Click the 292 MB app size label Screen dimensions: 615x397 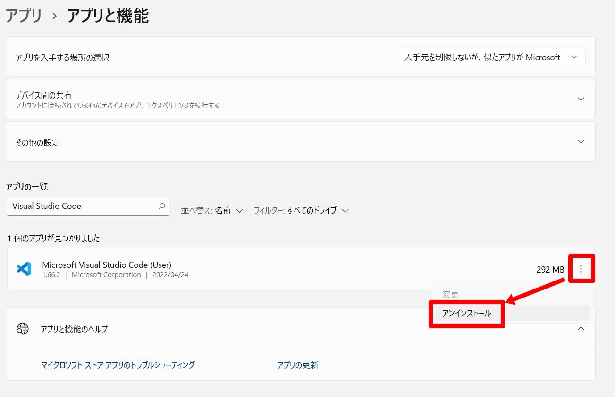[x=550, y=270]
